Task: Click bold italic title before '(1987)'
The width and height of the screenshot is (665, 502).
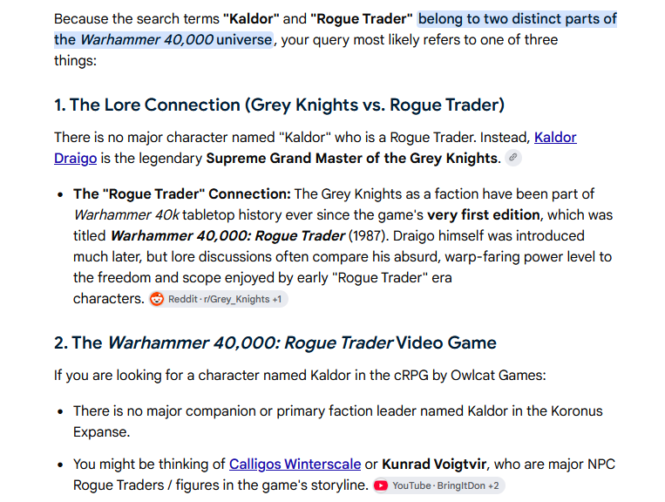Action: [227, 235]
